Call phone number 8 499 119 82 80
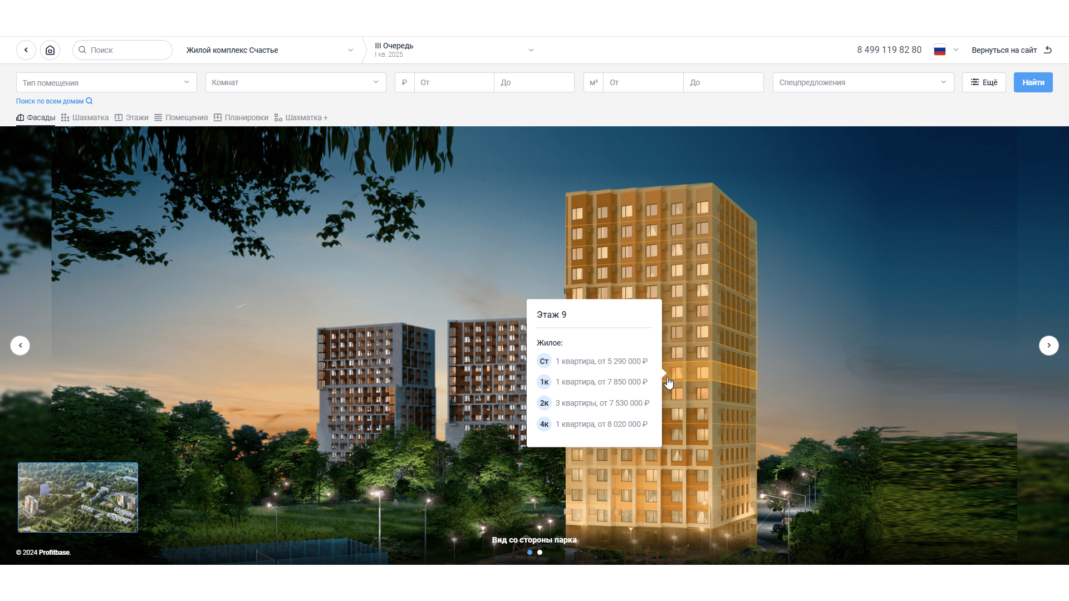1069x601 pixels. pos(889,50)
